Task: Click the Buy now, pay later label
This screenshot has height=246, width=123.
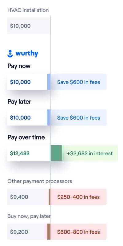Action: click(29, 216)
